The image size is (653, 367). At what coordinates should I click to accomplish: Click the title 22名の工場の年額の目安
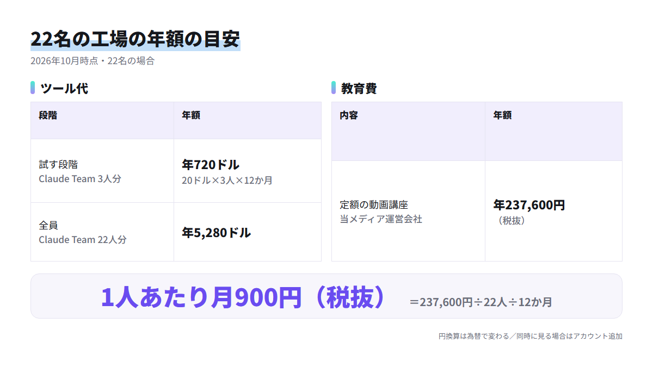click(x=135, y=40)
